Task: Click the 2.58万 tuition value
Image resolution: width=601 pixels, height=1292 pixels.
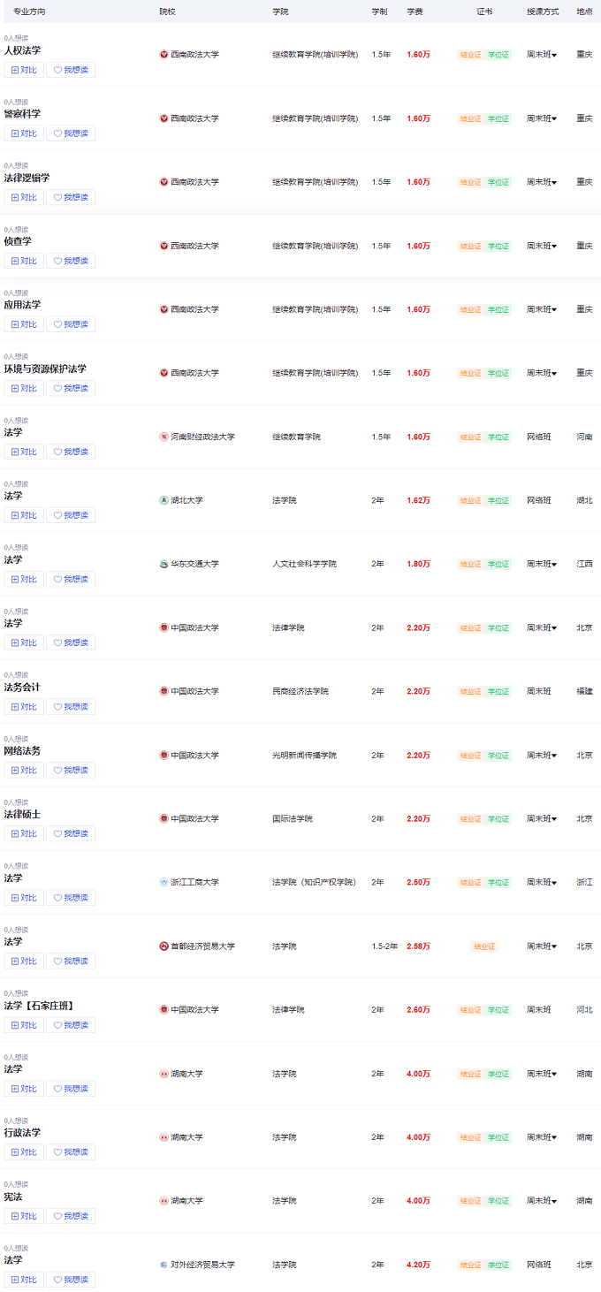Action: pyautogui.click(x=418, y=946)
